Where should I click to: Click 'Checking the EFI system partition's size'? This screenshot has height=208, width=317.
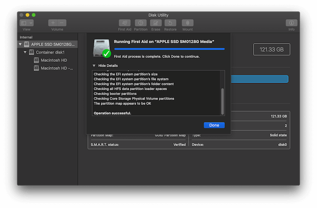click(x=125, y=74)
